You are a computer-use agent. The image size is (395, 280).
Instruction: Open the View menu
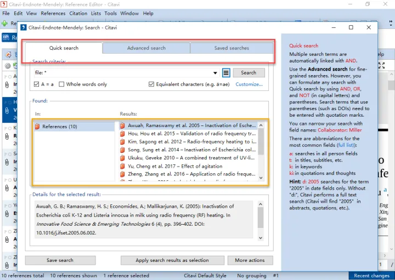coord(31,13)
